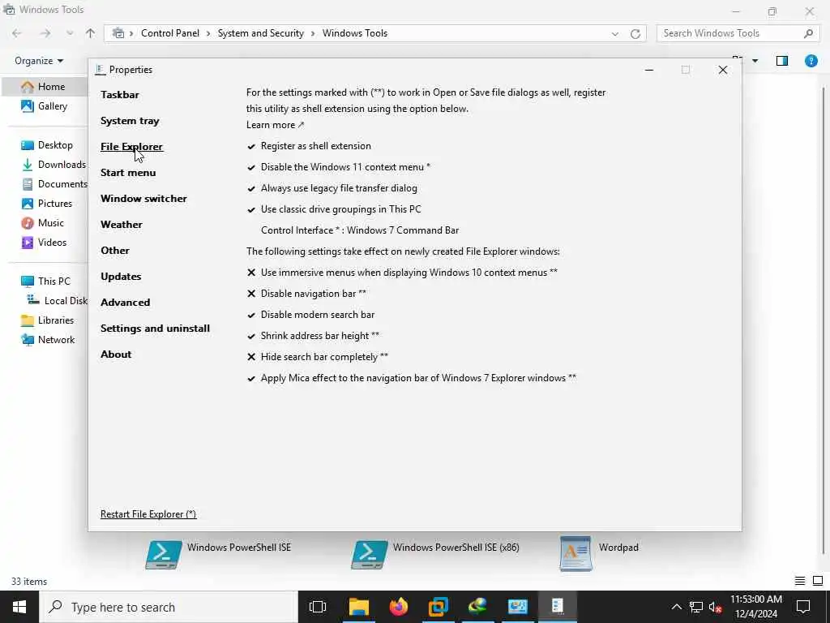Open Music in navigation pane
Image resolution: width=830 pixels, height=623 pixels.
(x=42, y=223)
